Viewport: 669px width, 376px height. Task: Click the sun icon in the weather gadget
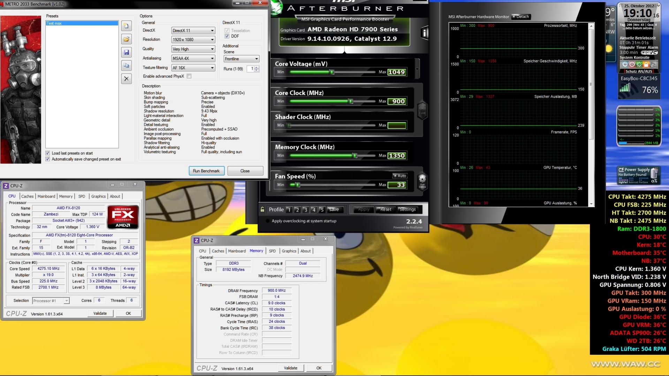tap(609, 49)
